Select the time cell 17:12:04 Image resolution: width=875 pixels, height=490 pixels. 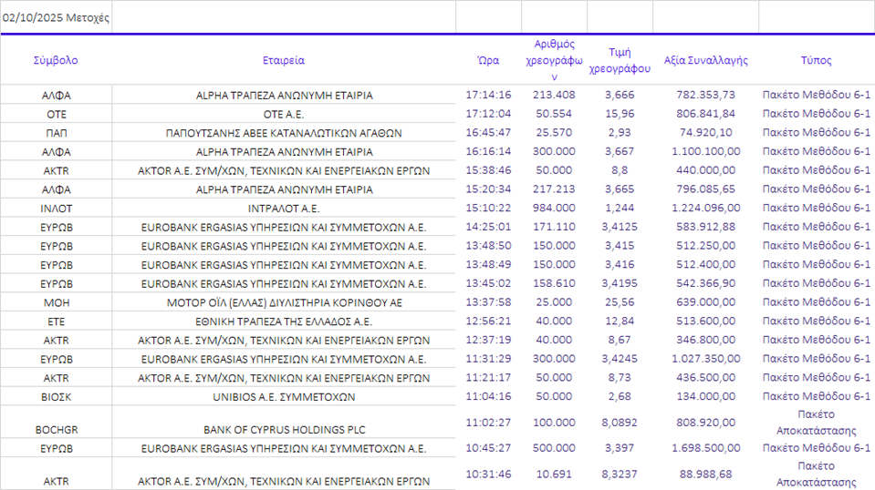[x=488, y=114]
